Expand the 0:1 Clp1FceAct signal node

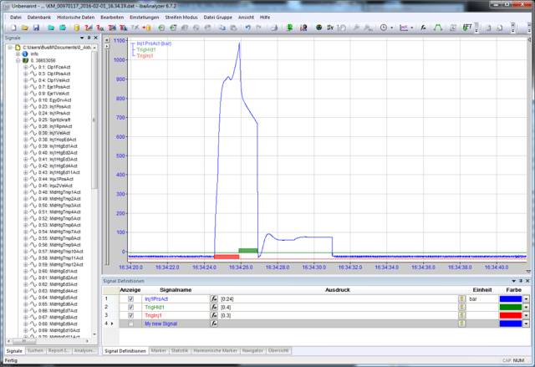point(26,67)
